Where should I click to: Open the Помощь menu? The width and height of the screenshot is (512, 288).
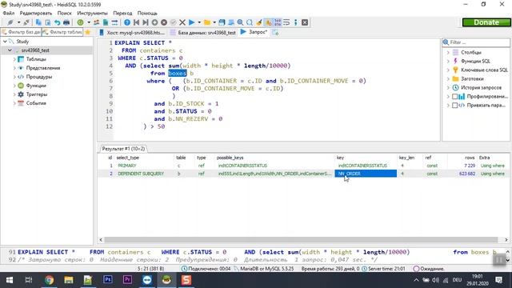tap(147, 13)
